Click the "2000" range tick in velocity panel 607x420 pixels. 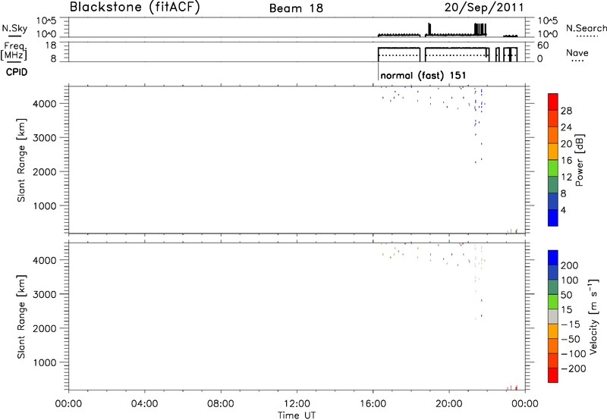click(x=45, y=329)
